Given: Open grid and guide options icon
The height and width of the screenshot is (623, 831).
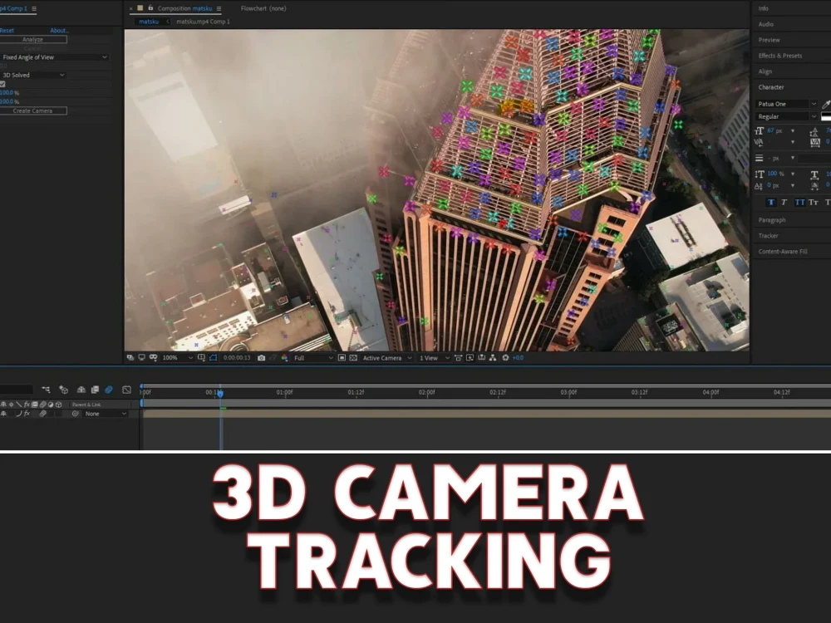Looking at the screenshot, I should click(x=201, y=358).
